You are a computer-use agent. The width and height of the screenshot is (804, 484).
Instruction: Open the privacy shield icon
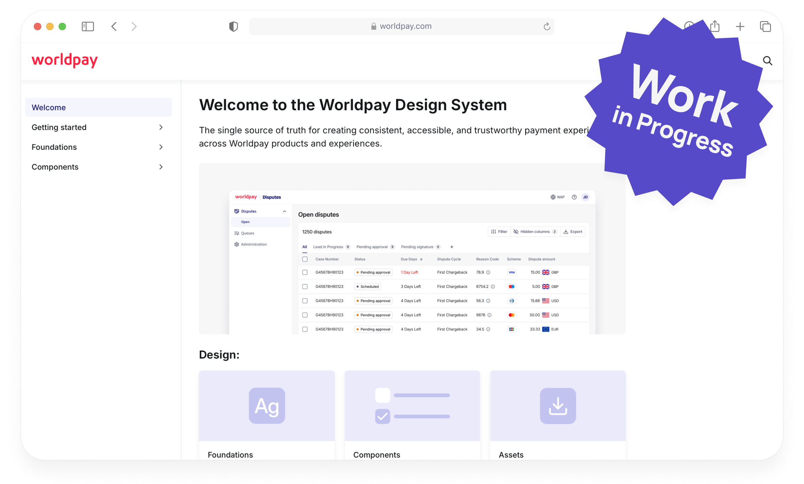(x=233, y=26)
